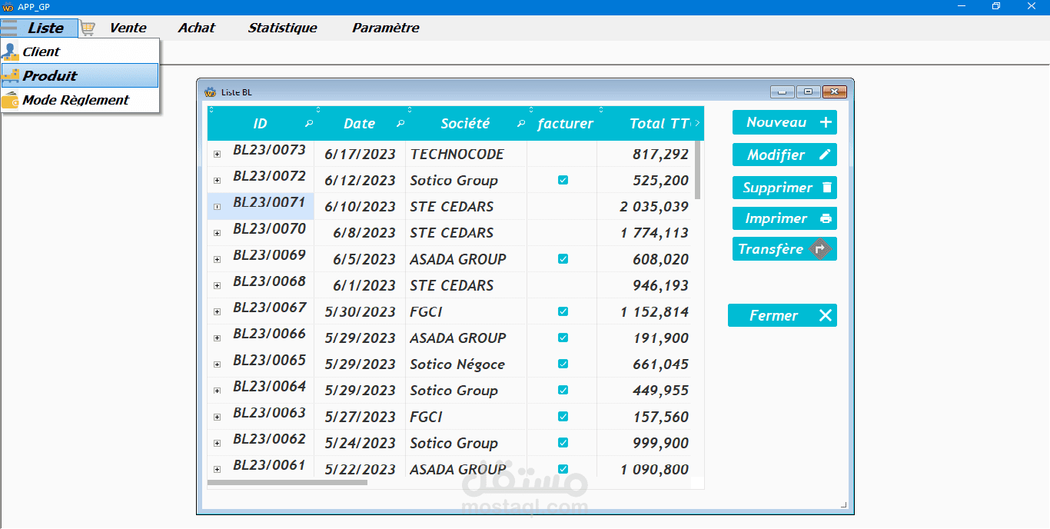Click the Mode Règlement wallet icon
The width and height of the screenshot is (1050, 529).
pyautogui.click(x=11, y=100)
